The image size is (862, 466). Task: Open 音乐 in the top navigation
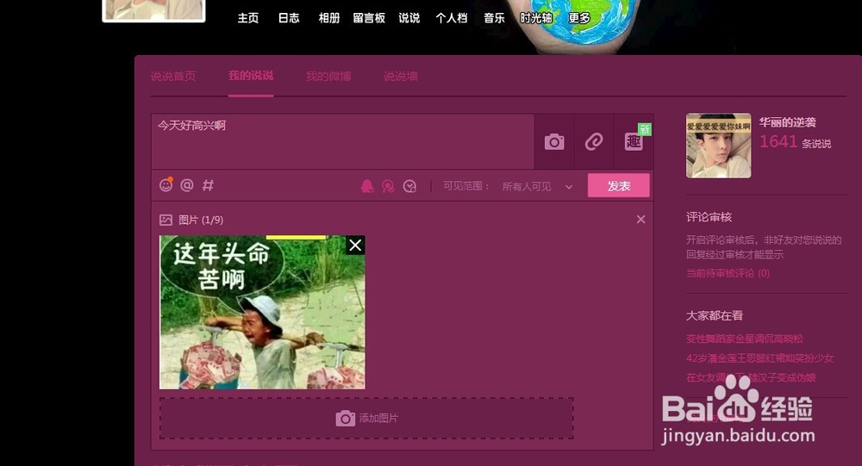(494, 18)
